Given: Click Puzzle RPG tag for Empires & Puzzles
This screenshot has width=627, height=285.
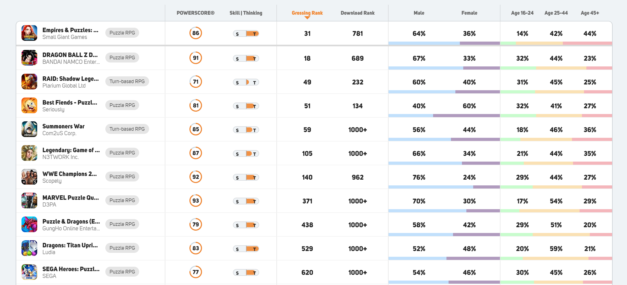Looking at the screenshot, I should pyautogui.click(x=122, y=33).
